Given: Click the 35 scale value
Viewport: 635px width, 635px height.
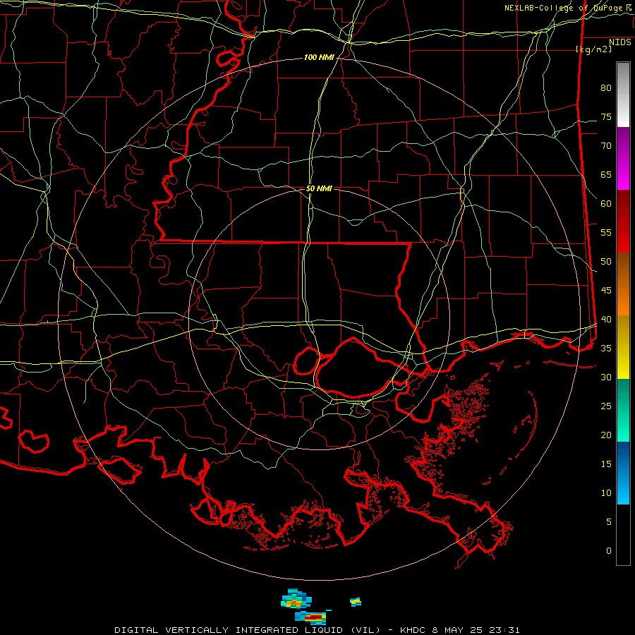Looking at the screenshot, I should coord(606,349).
